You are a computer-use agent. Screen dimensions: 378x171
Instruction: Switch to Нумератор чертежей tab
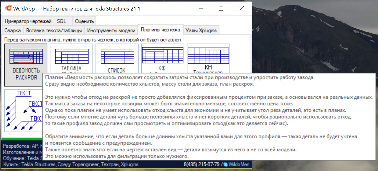coord(28,21)
